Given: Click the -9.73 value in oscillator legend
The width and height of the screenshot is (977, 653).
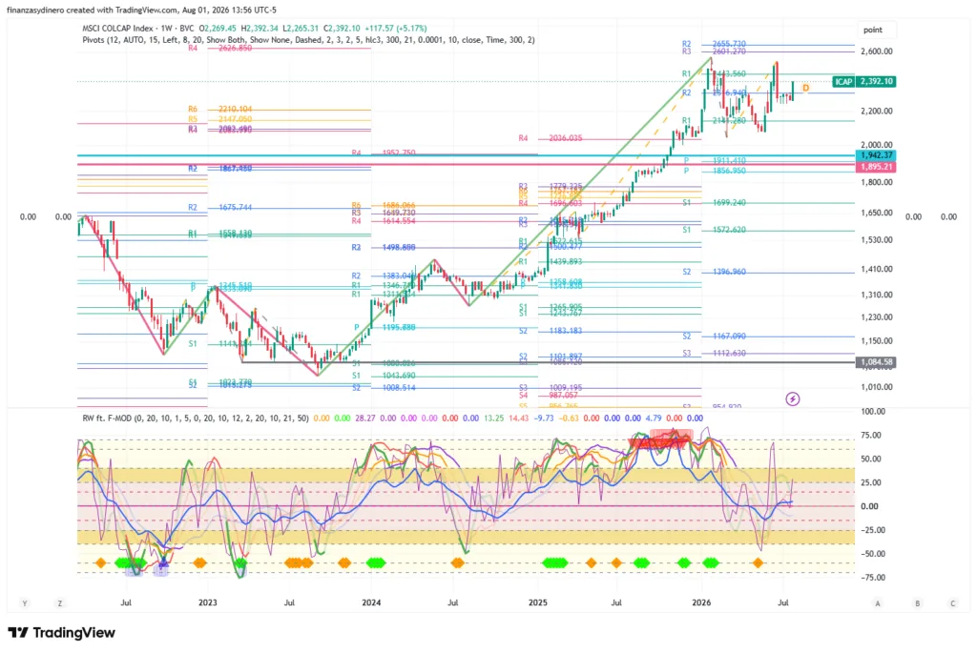Looking at the screenshot, I should click(x=544, y=418).
